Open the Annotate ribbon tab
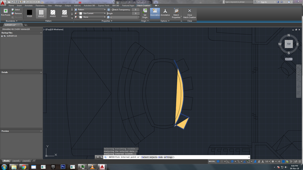303x170 pixels. click(x=29, y=5)
